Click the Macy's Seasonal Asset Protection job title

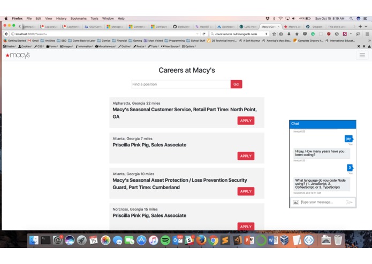click(180, 184)
